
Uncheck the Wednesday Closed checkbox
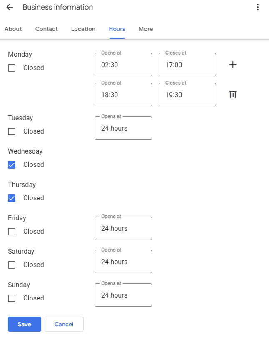(x=12, y=165)
